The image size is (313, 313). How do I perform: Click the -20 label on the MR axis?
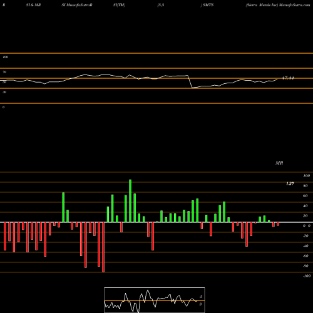pyautogui.click(x=305, y=236)
